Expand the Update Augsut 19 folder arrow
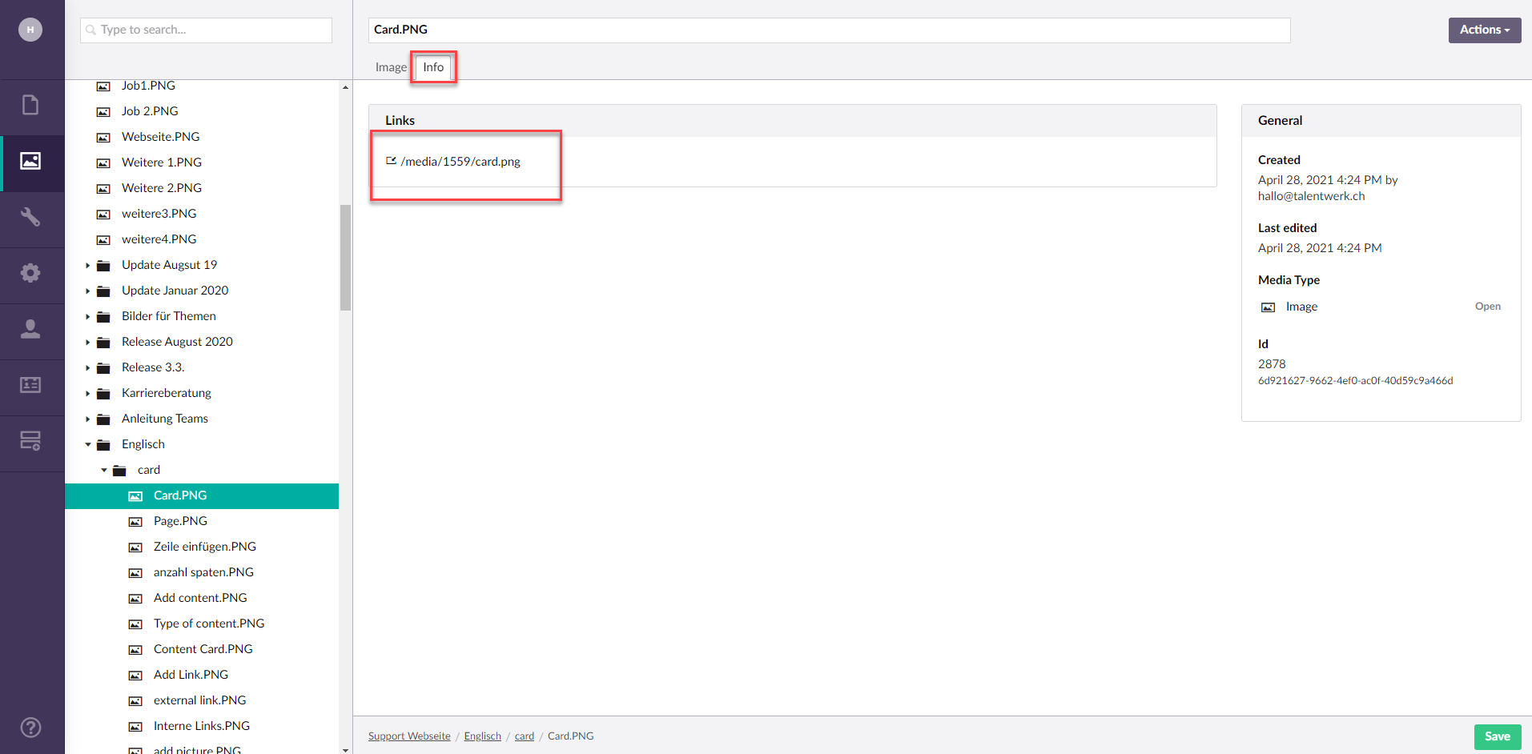The height and width of the screenshot is (754, 1532). tap(87, 266)
